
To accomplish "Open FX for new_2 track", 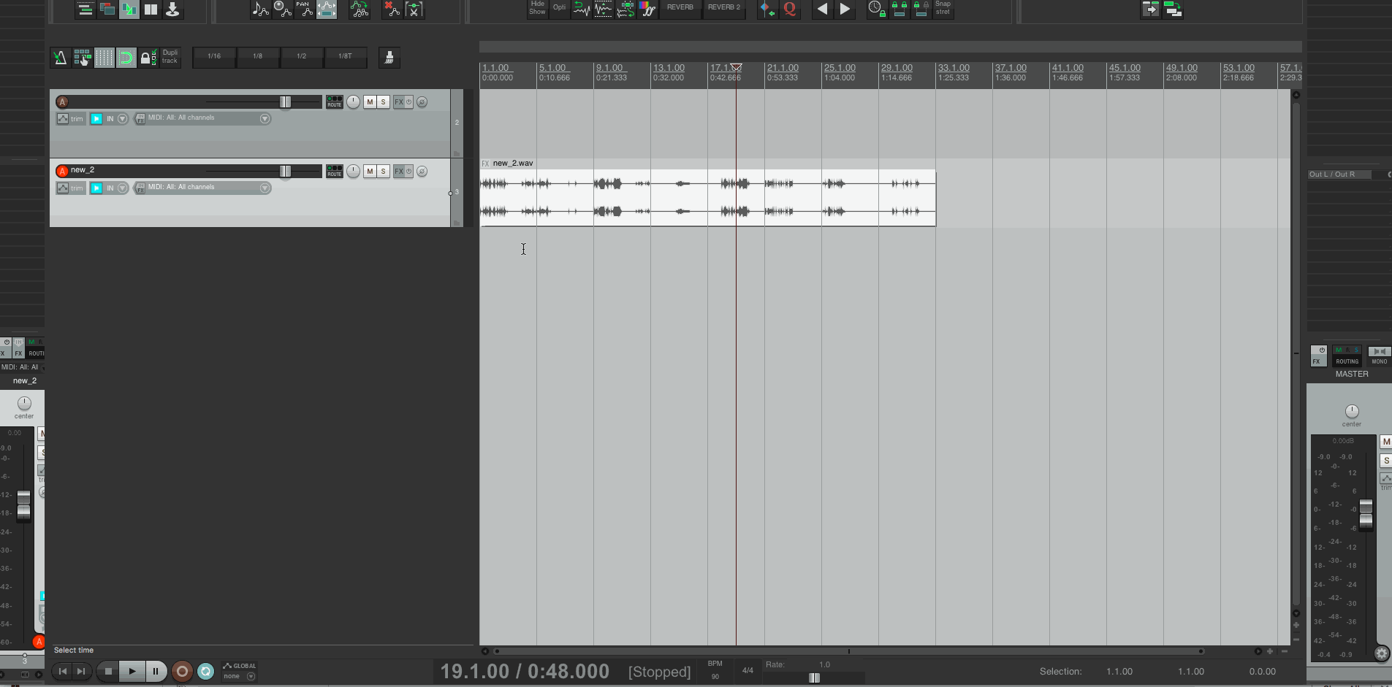I will click(399, 171).
